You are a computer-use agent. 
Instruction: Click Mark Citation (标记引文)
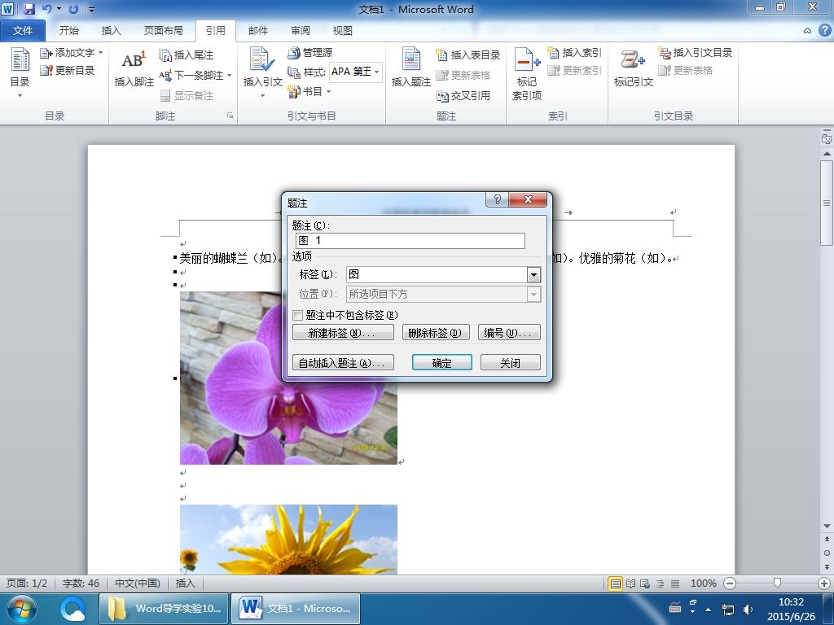coord(633,68)
